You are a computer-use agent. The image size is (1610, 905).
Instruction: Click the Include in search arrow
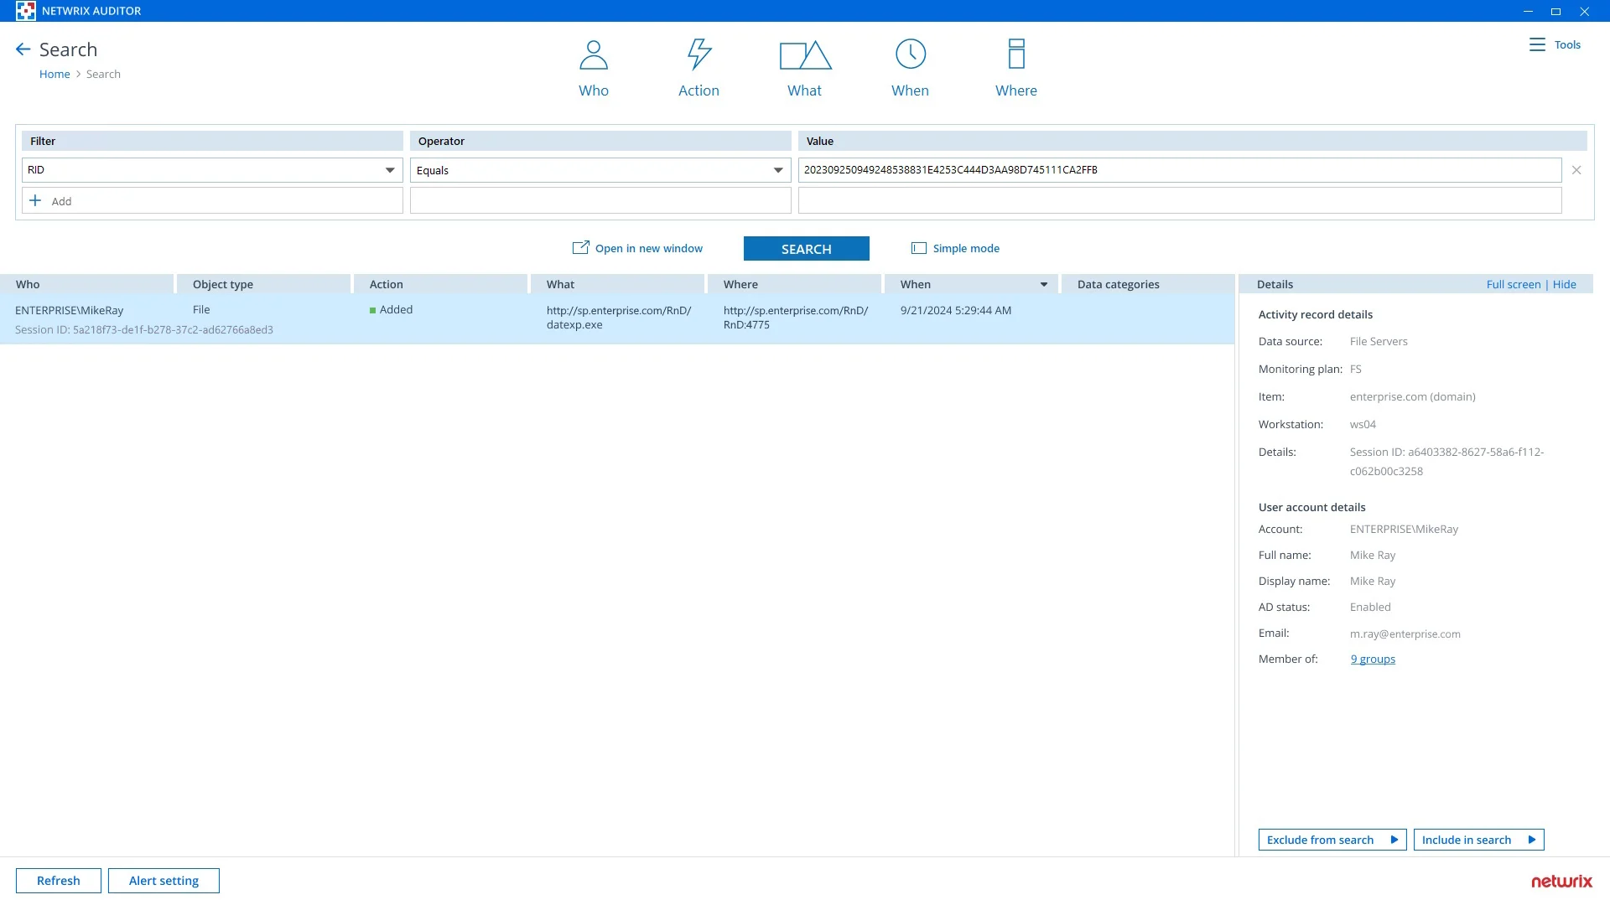(1532, 840)
